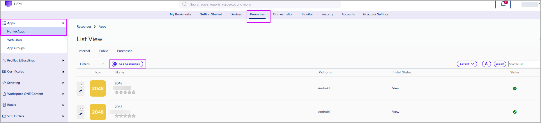Click the Workspace ONE Content document icon

[x=4, y=94]
